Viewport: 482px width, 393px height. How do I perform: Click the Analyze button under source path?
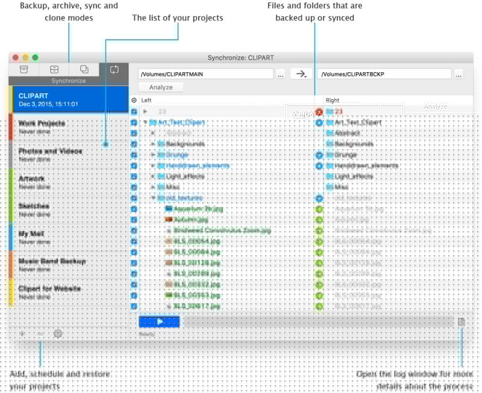tap(161, 87)
